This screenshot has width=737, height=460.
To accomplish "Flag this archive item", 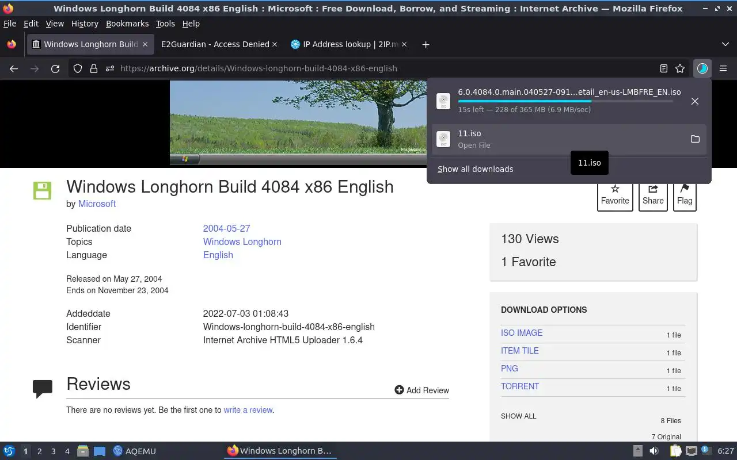I will click(685, 195).
